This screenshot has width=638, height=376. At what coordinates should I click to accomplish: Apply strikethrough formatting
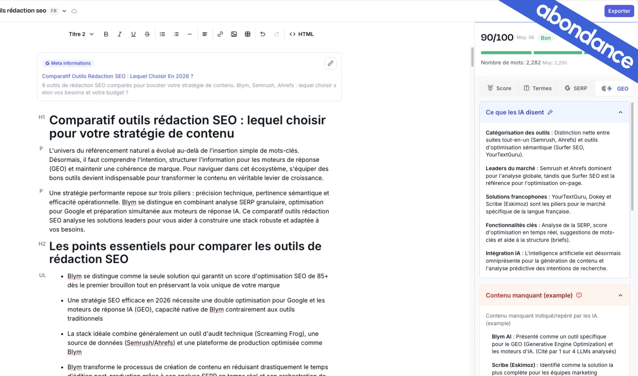[x=147, y=34]
